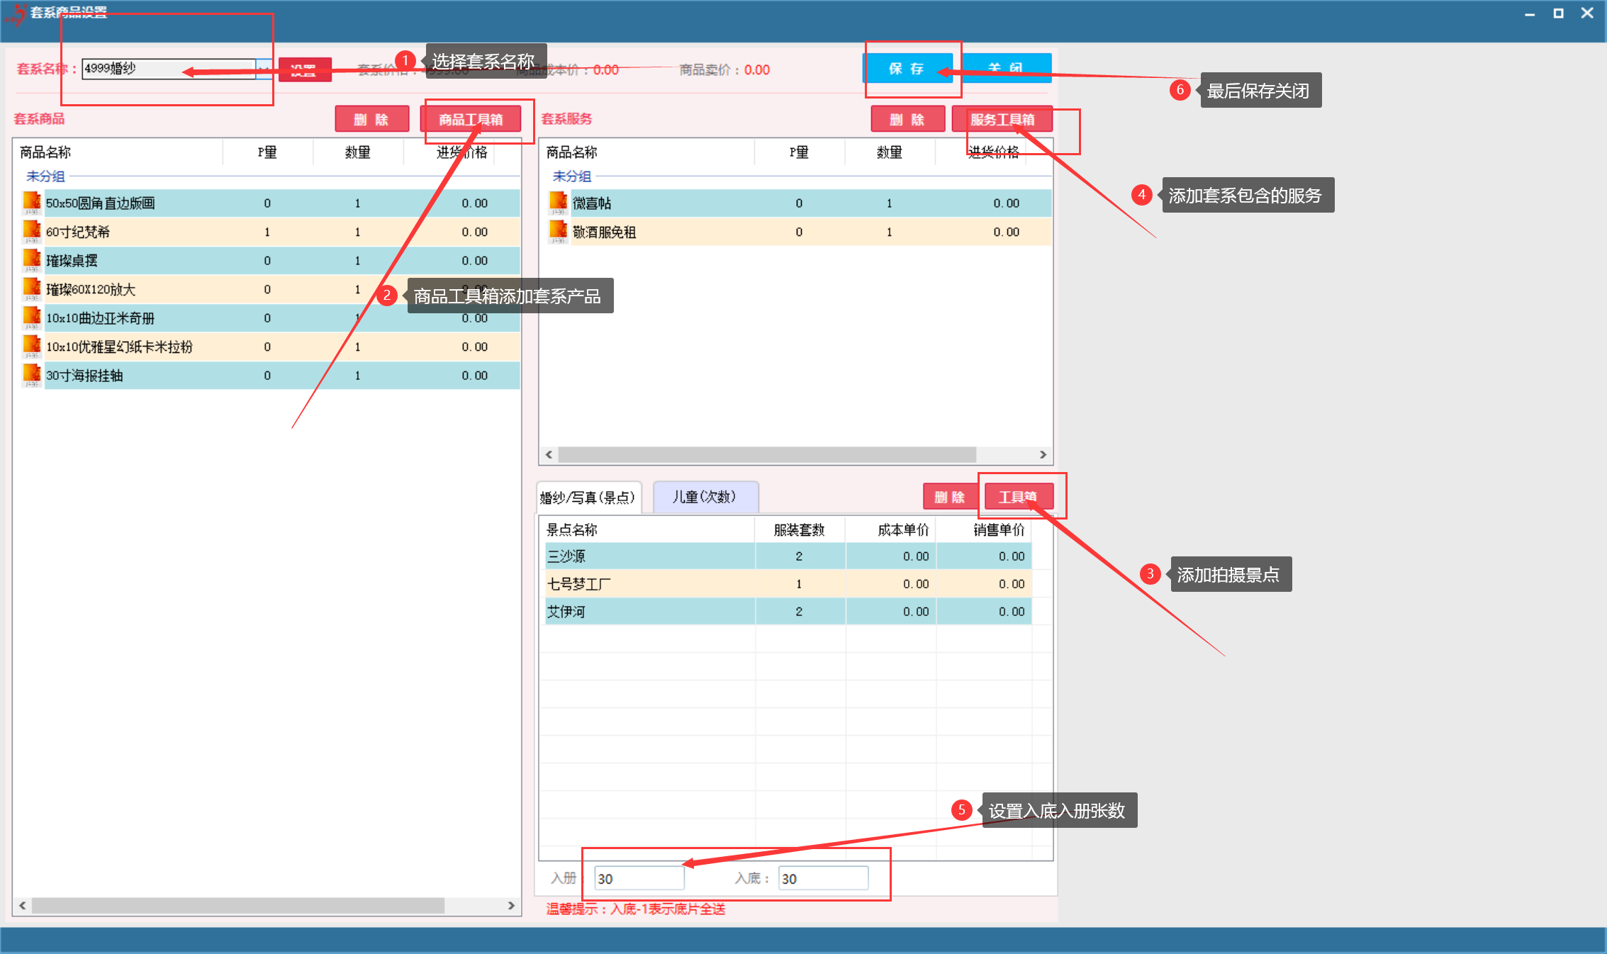Click the icon beside 10x10优雅星幻纸卡米拉粉
Viewport: 1607px width, 954px height.
click(31, 347)
